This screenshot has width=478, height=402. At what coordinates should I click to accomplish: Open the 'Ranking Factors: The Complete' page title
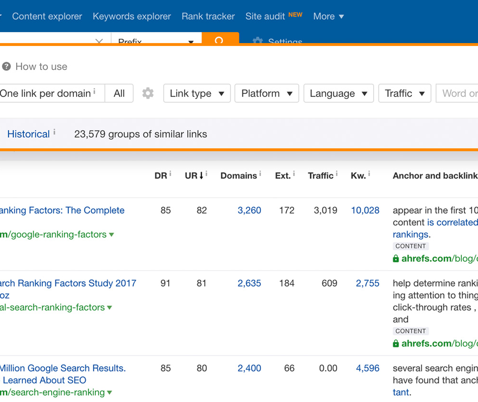point(62,210)
